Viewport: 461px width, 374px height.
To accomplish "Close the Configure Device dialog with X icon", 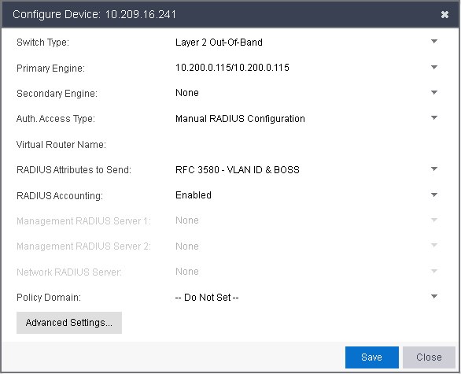I will pyautogui.click(x=444, y=14).
